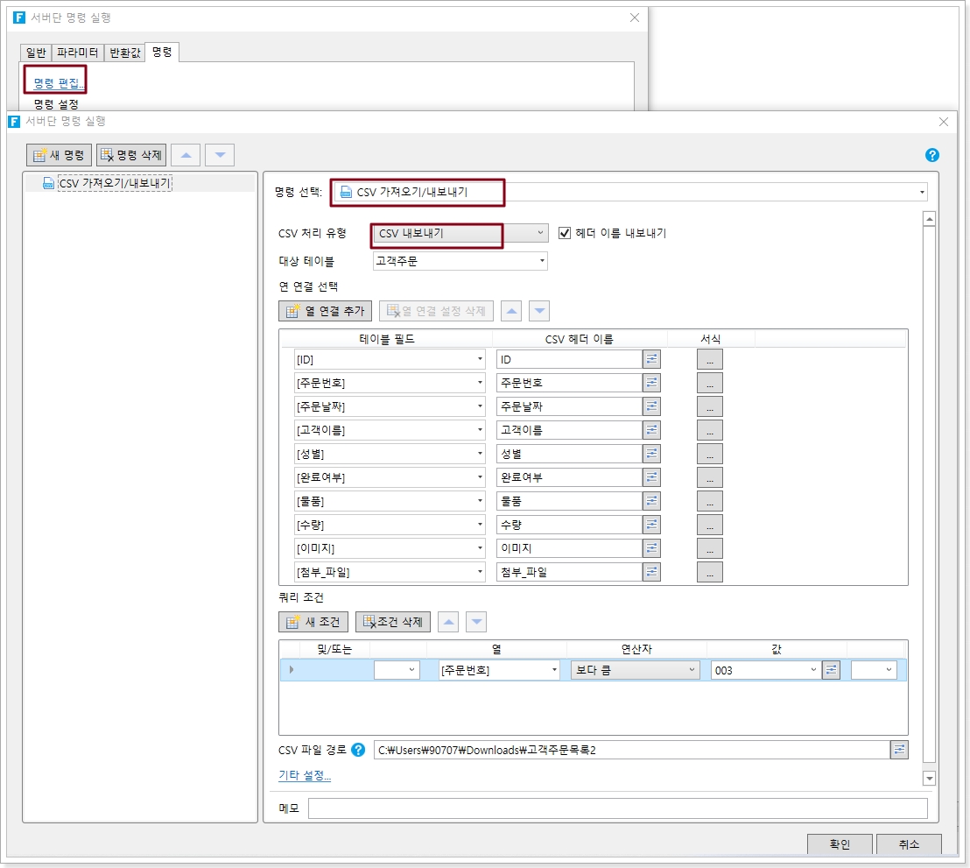Click the binding icon next to ID header field
The height and width of the screenshot is (868, 970).
(652, 359)
